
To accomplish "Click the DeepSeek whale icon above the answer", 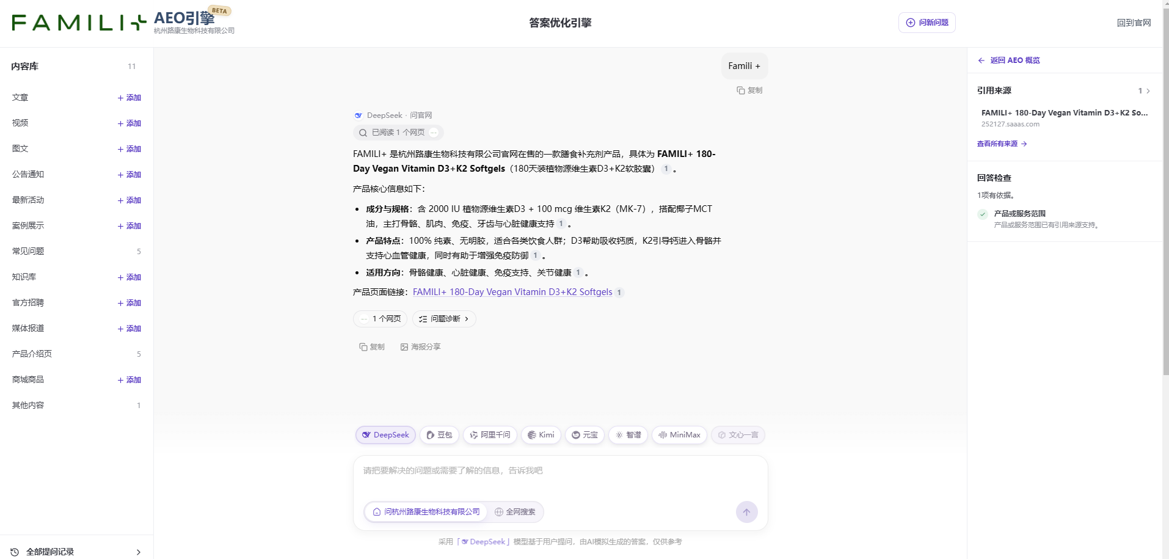I will click(x=359, y=115).
